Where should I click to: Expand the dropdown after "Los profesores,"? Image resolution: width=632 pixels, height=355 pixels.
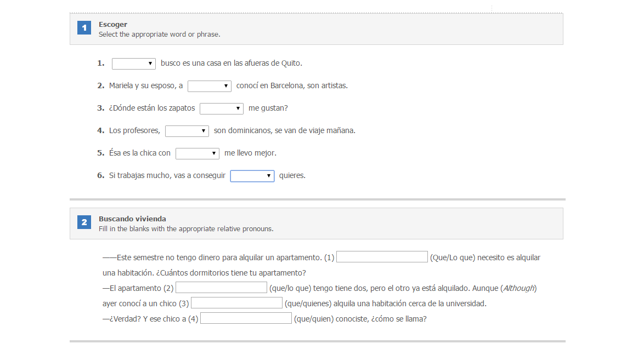tap(187, 131)
